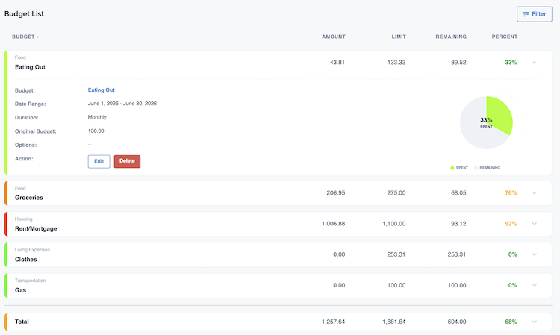Toggle the REMAINING legend item in chart
The height and width of the screenshot is (335, 560).
pos(487,168)
